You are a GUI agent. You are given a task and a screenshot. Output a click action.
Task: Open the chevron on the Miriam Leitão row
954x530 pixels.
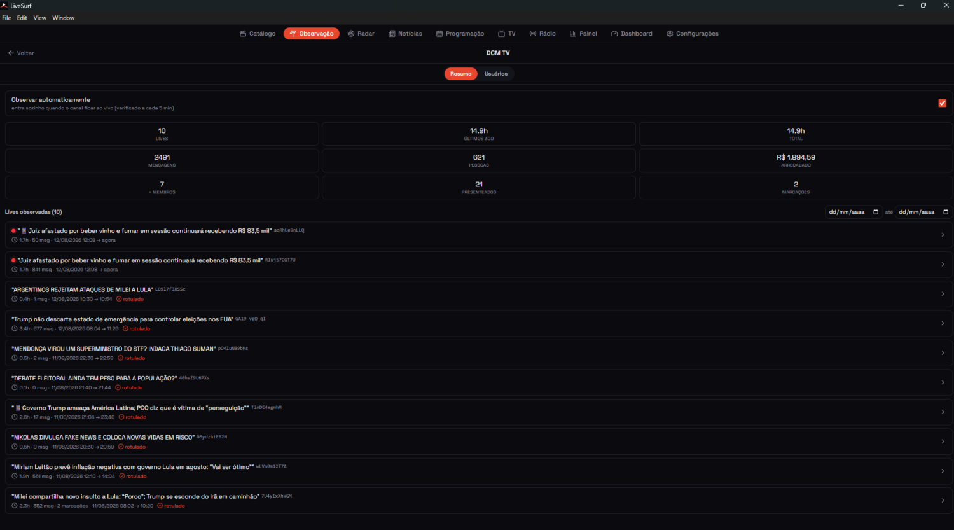point(943,471)
